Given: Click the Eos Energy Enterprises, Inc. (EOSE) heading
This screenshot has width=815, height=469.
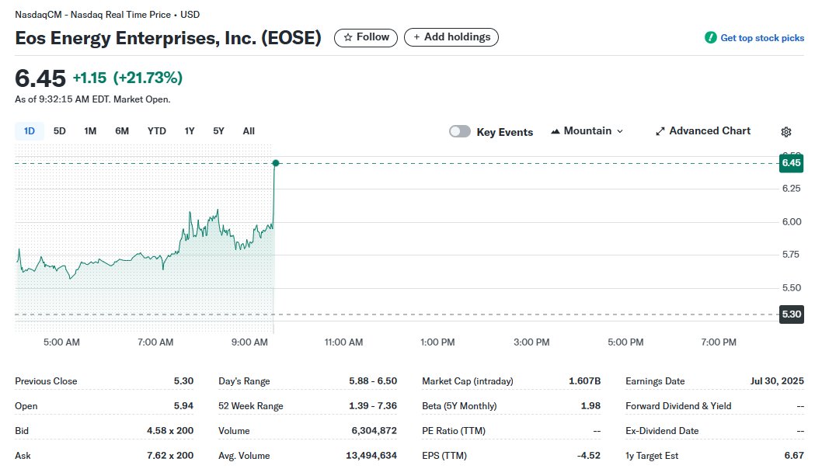Looking at the screenshot, I should coord(168,38).
